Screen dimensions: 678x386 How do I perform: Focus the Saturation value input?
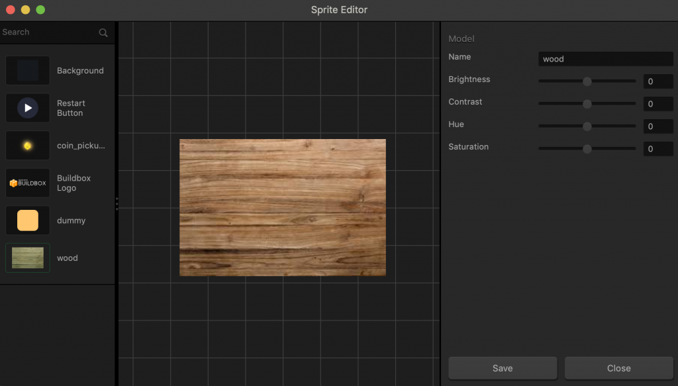point(658,149)
